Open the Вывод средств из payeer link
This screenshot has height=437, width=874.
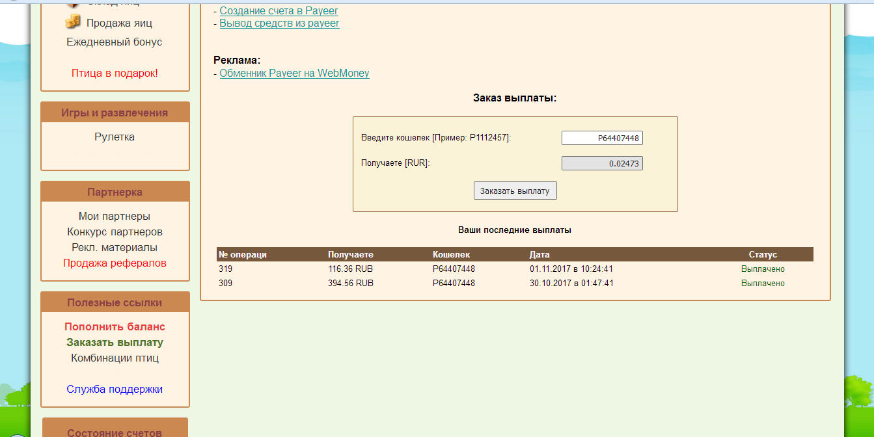pos(279,23)
